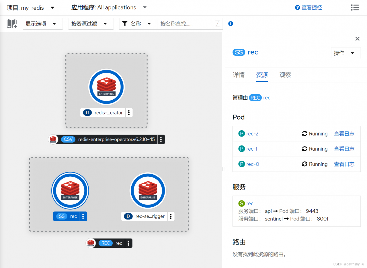This screenshot has height=268, width=367.
Task: Click the Pod icon beside rec-1
Action: pyautogui.click(x=241, y=149)
